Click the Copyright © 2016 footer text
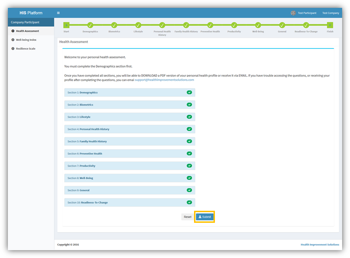350x258 pixels. click(x=68, y=245)
